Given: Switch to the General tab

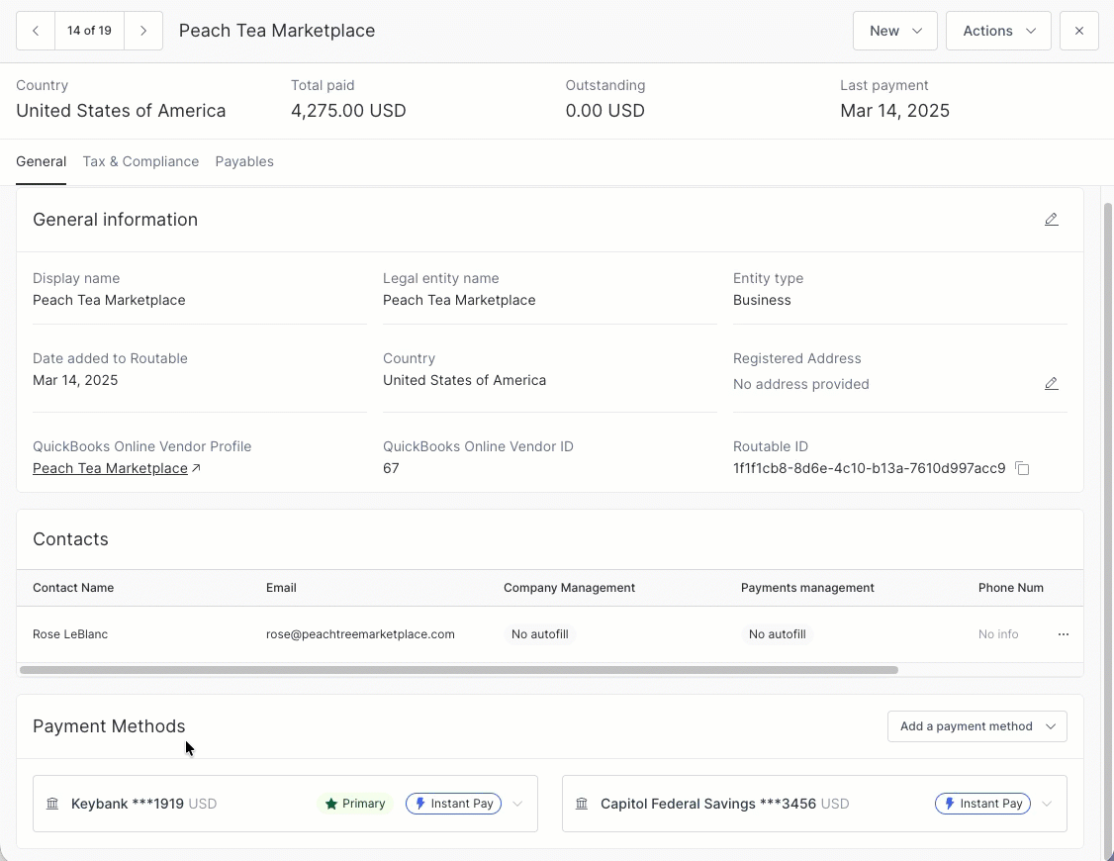Looking at the screenshot, I should coord(42,161).
